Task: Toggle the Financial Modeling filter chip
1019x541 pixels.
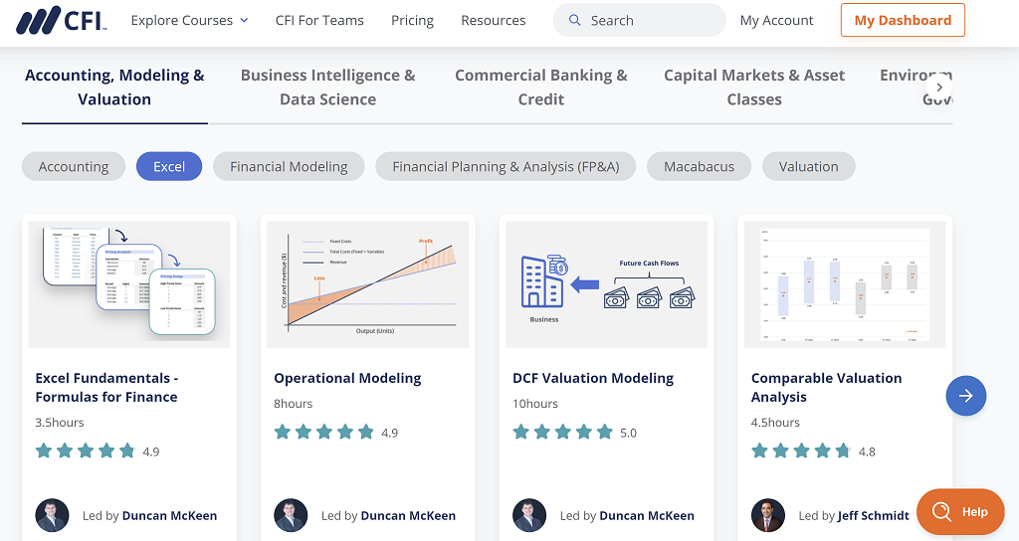Action: tap(289, 166)
